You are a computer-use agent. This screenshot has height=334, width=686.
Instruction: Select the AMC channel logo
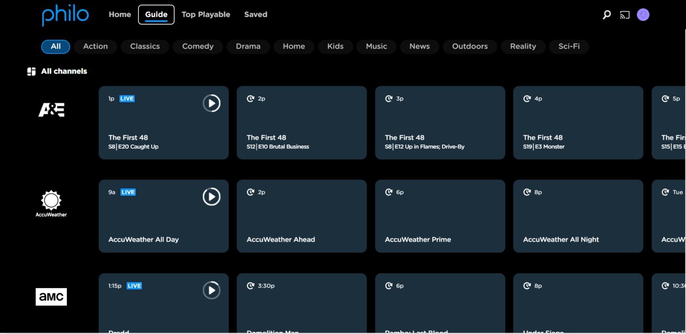pos(51,296)
